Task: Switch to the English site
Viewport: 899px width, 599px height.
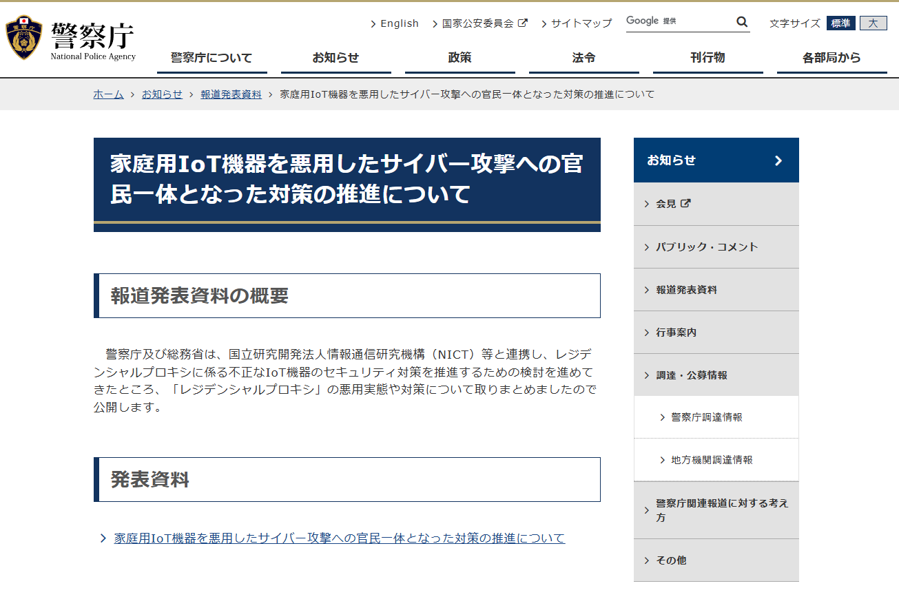Action: pos(400,23)
